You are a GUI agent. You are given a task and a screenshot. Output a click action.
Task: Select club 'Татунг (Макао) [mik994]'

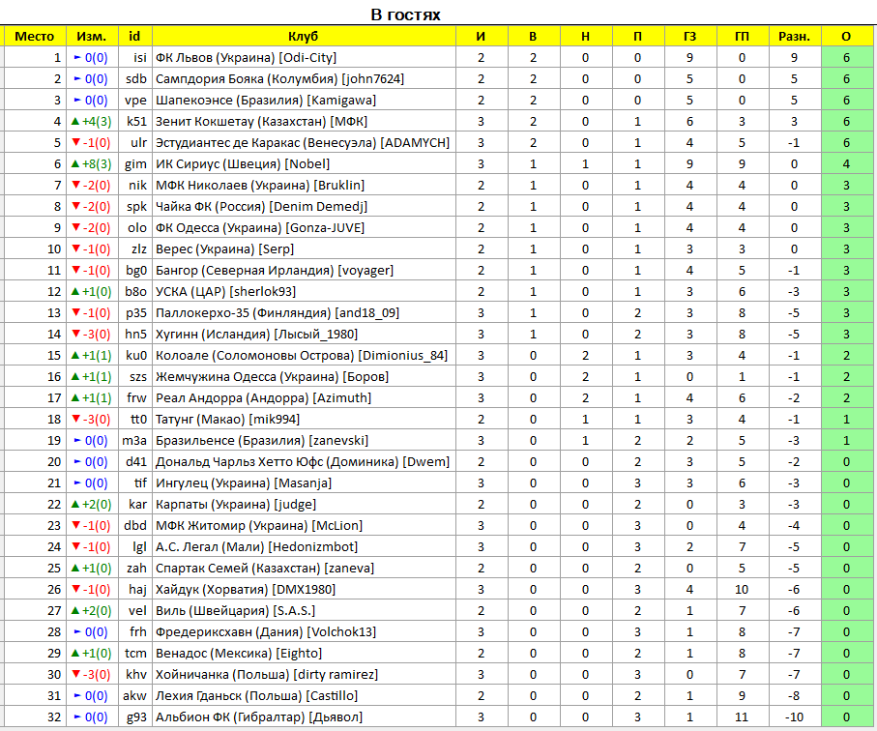[227, 419]
